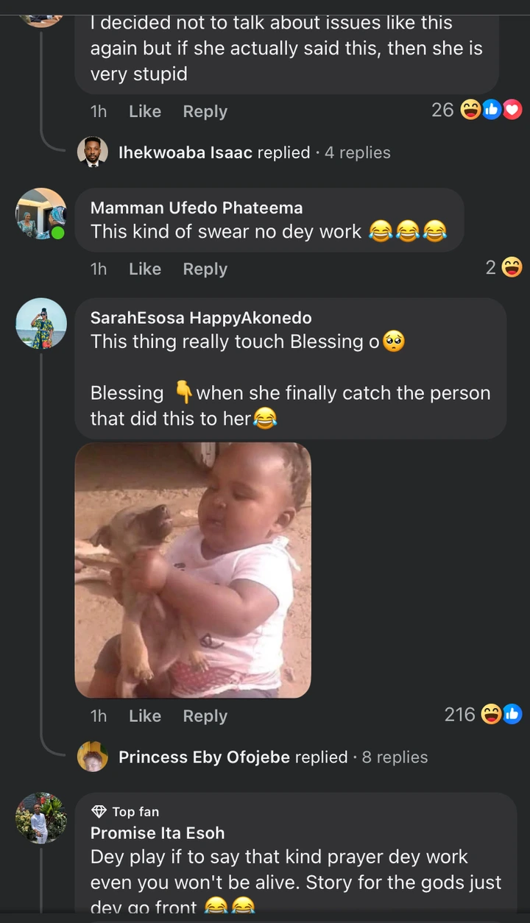
Task: Like the 'very stupid' comment
Action: click(144, 112)
